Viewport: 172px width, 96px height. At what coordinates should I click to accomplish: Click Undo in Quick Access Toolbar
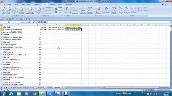tap(13, 19)
